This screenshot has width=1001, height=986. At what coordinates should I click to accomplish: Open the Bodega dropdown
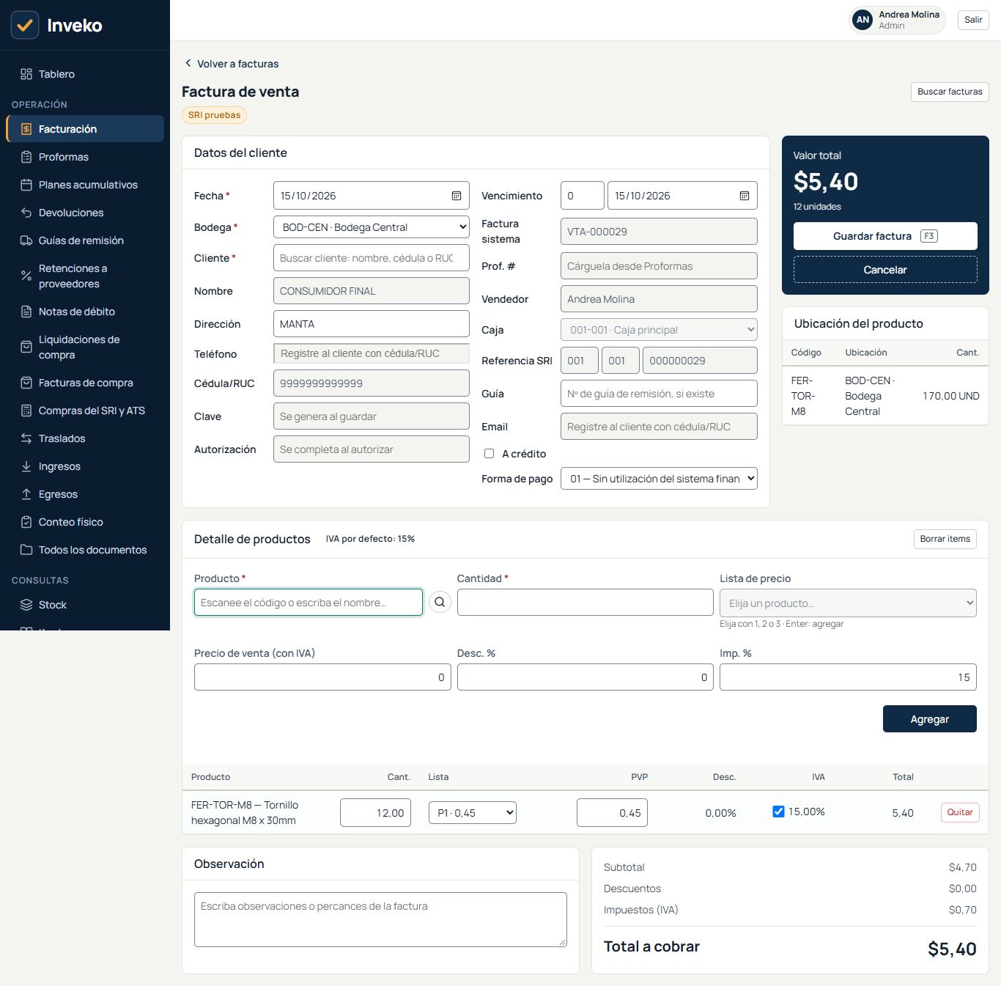[372, 227]
